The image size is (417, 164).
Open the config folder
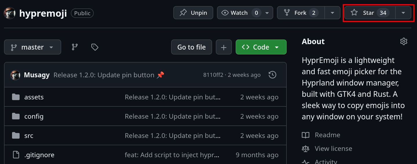(34, 116)
